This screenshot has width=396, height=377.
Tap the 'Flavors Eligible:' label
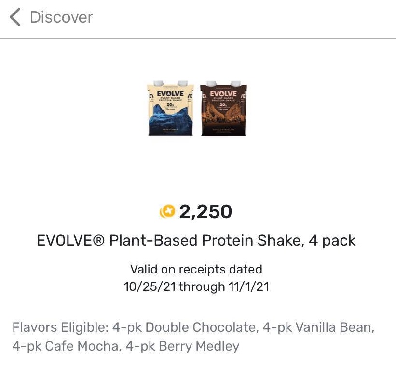(60, 327)
